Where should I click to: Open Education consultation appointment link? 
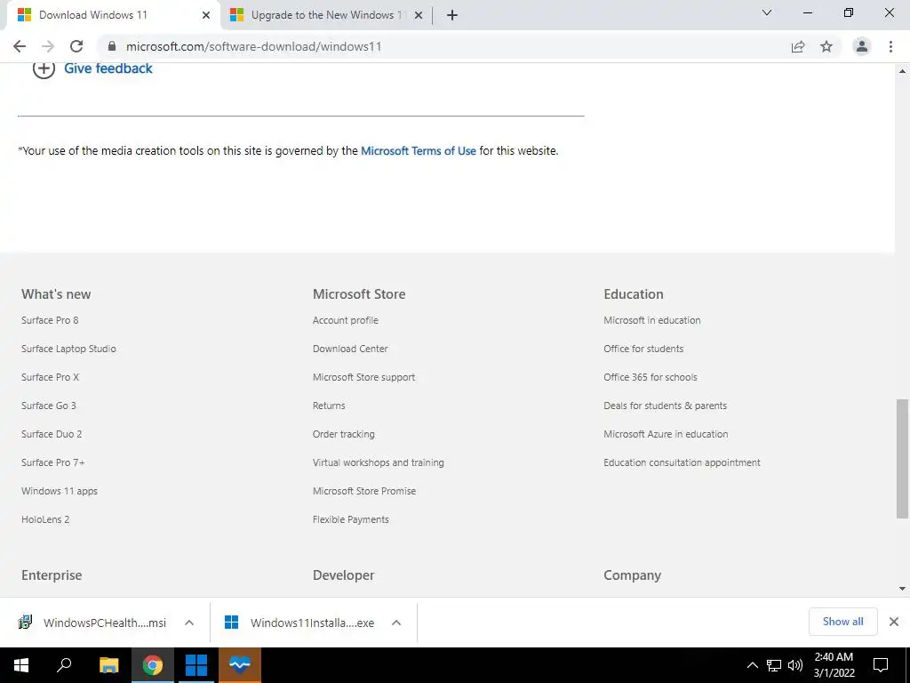[x=682, y=462]
